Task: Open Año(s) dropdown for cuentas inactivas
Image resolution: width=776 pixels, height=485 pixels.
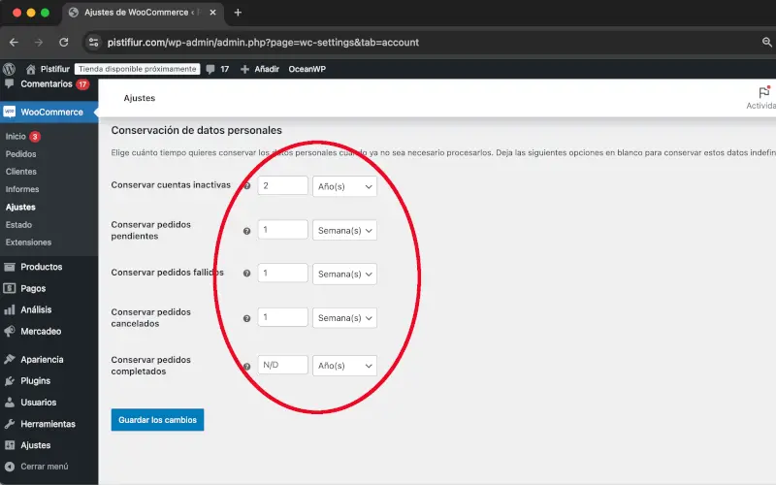Action: (344, 186)
